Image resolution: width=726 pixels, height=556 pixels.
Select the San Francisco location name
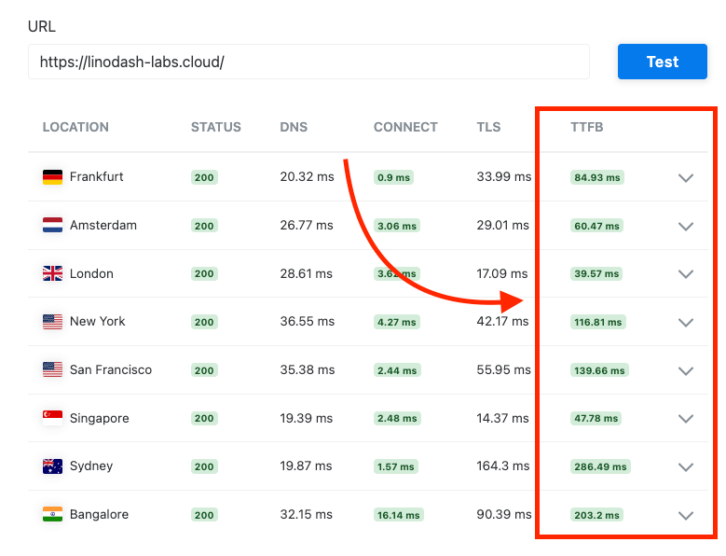click(111, 369)
